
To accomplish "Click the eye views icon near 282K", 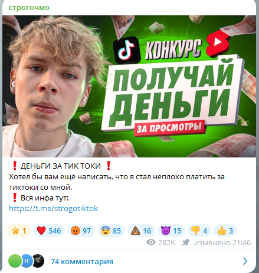I will [151, 242].
